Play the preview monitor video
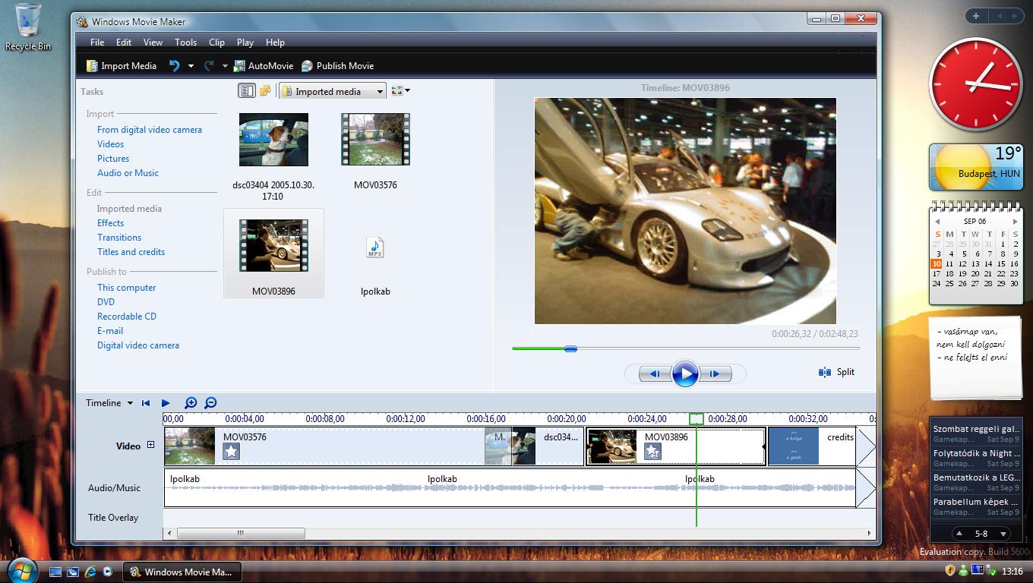 click(685, 373)
